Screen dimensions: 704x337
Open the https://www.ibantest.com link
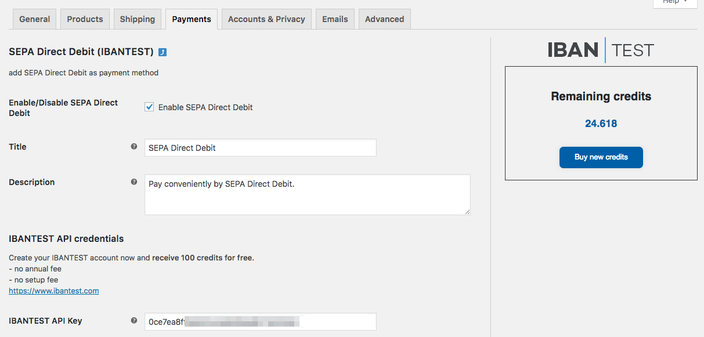54,291
